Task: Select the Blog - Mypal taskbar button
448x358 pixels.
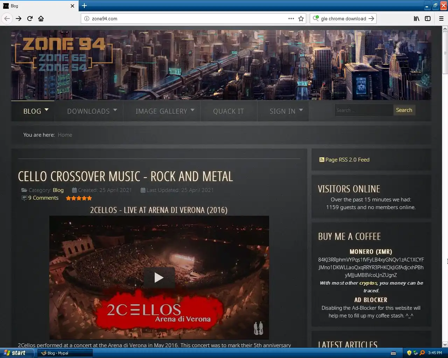Action: point(65,353)
